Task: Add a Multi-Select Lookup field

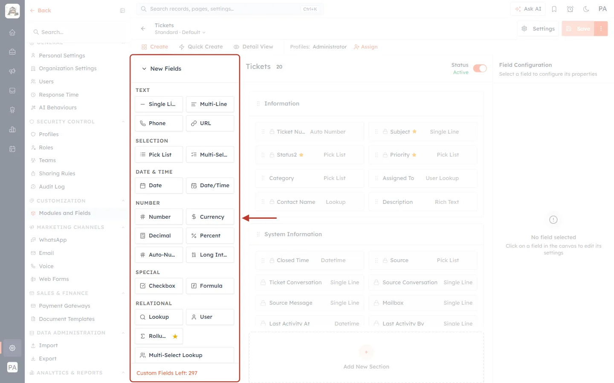Action: [x=185, y=355]
